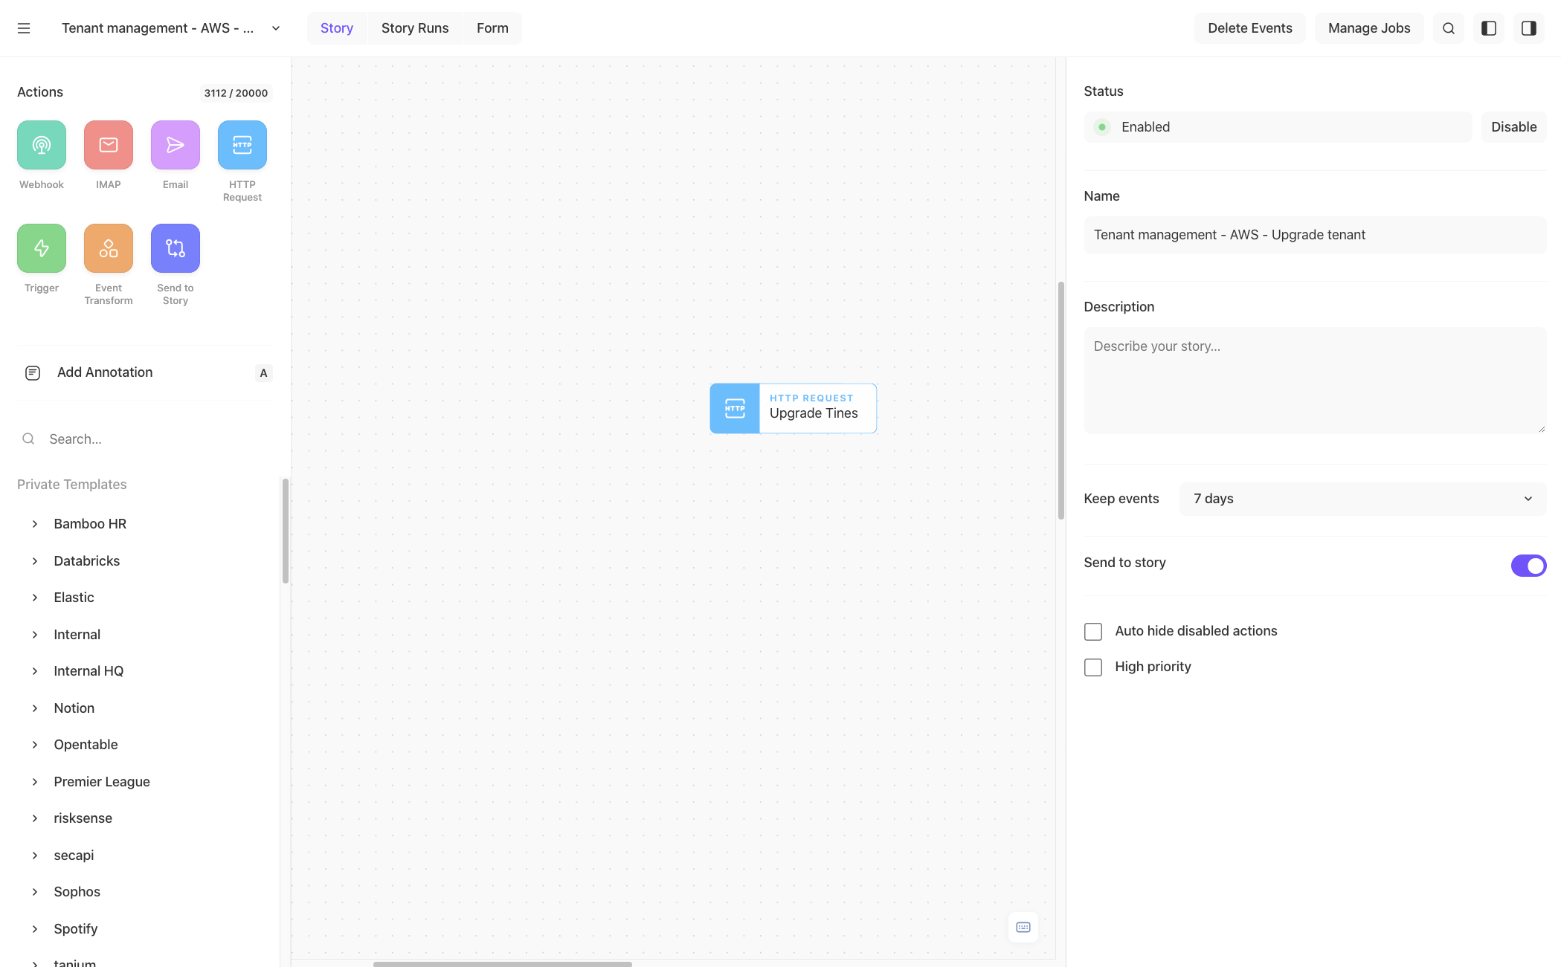Click the canvas vertical scrollbar
This screenshot has height=967, width=1561.
point(1061,401)
